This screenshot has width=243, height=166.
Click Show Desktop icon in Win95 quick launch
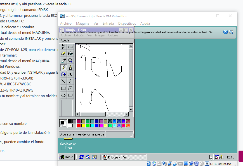[94, 157]
